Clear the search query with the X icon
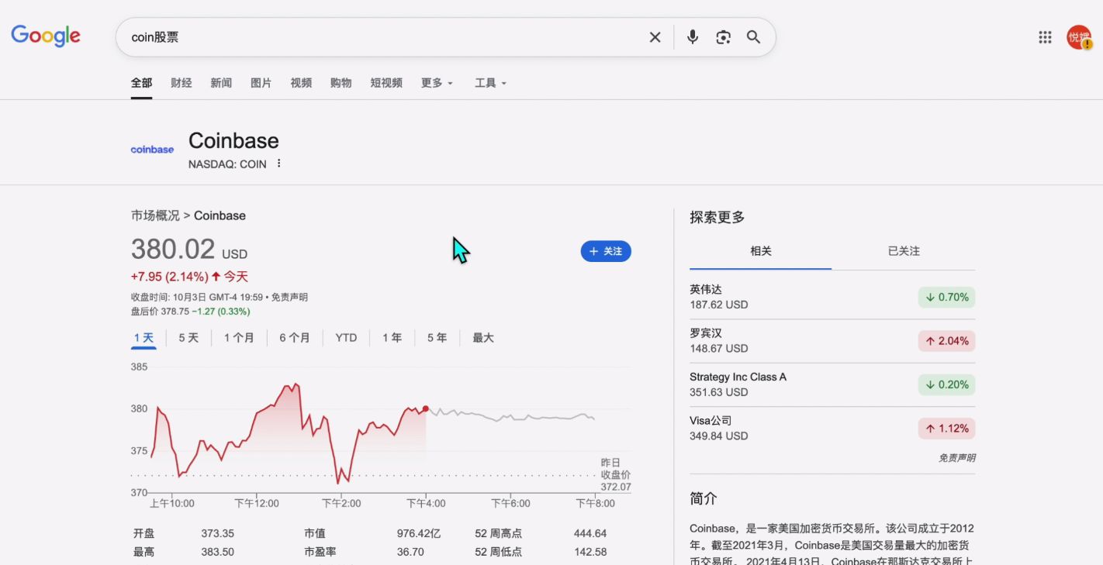This screenshot has height=565, width=1103. [x=655, y=36]
